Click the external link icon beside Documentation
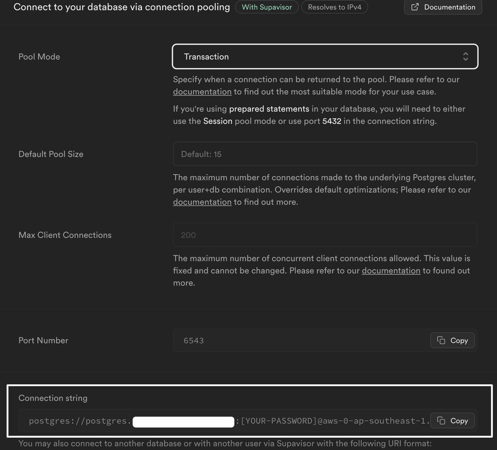Screen dimensions: 497x450 point(415,7)
